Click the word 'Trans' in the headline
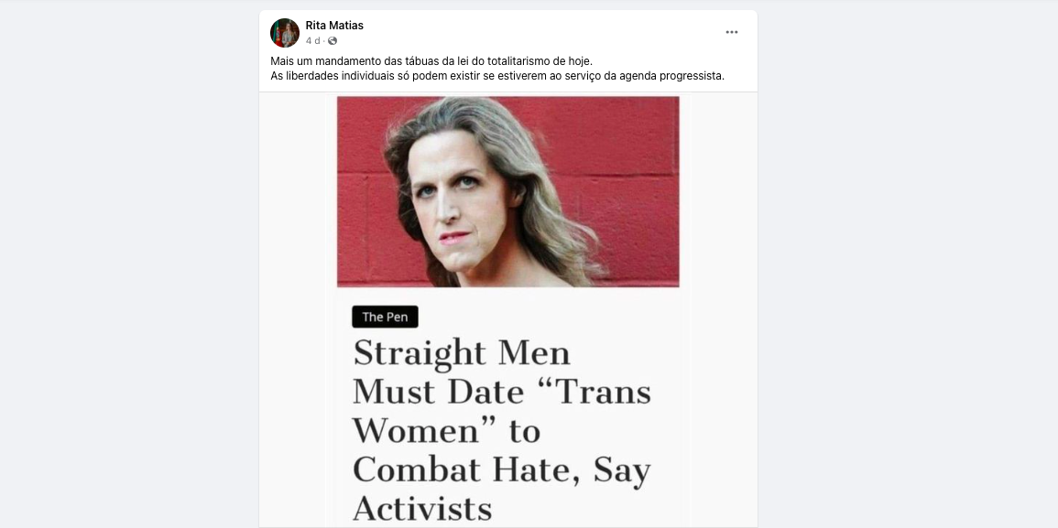This screenshot has height=528, width=1058. click(593, 391)
